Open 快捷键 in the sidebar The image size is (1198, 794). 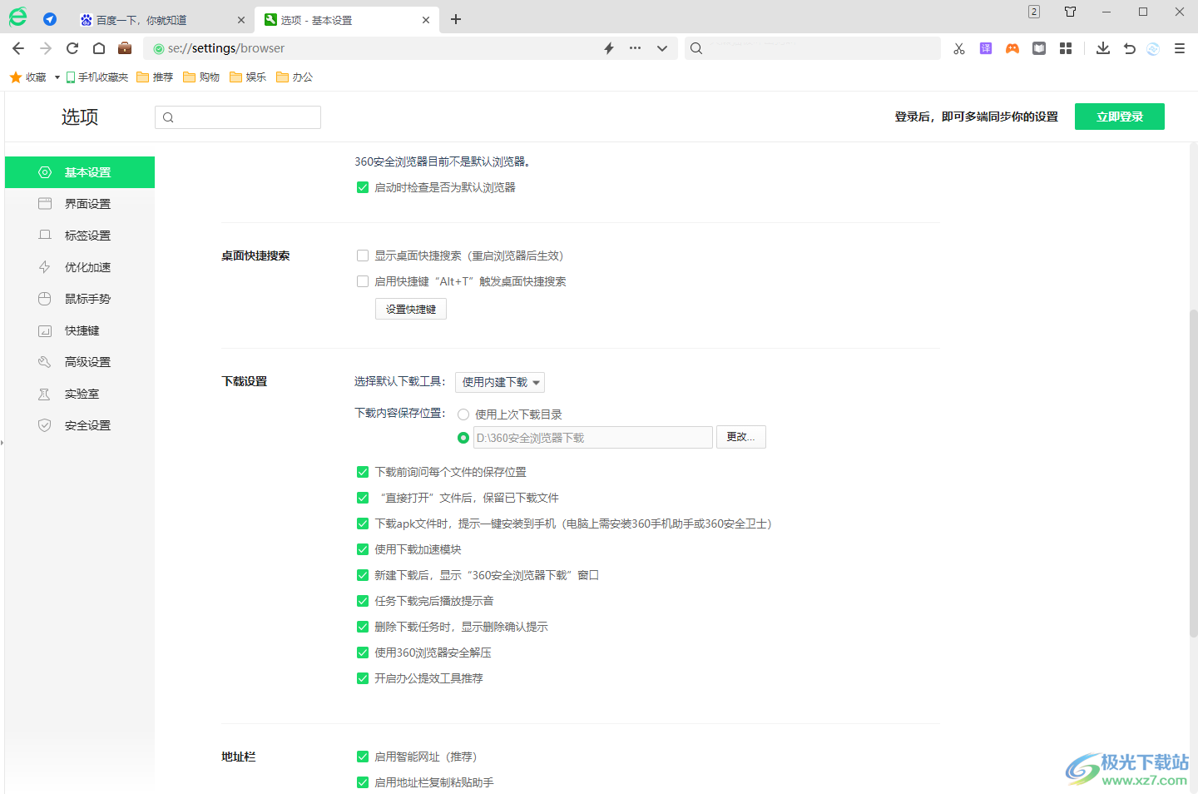pyautogui.click(x=80, y=330)
